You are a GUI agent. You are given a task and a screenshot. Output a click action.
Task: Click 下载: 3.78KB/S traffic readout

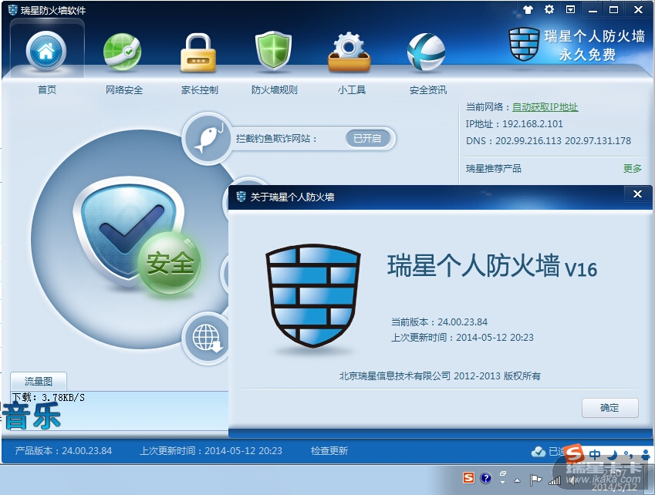click(48, 397)
